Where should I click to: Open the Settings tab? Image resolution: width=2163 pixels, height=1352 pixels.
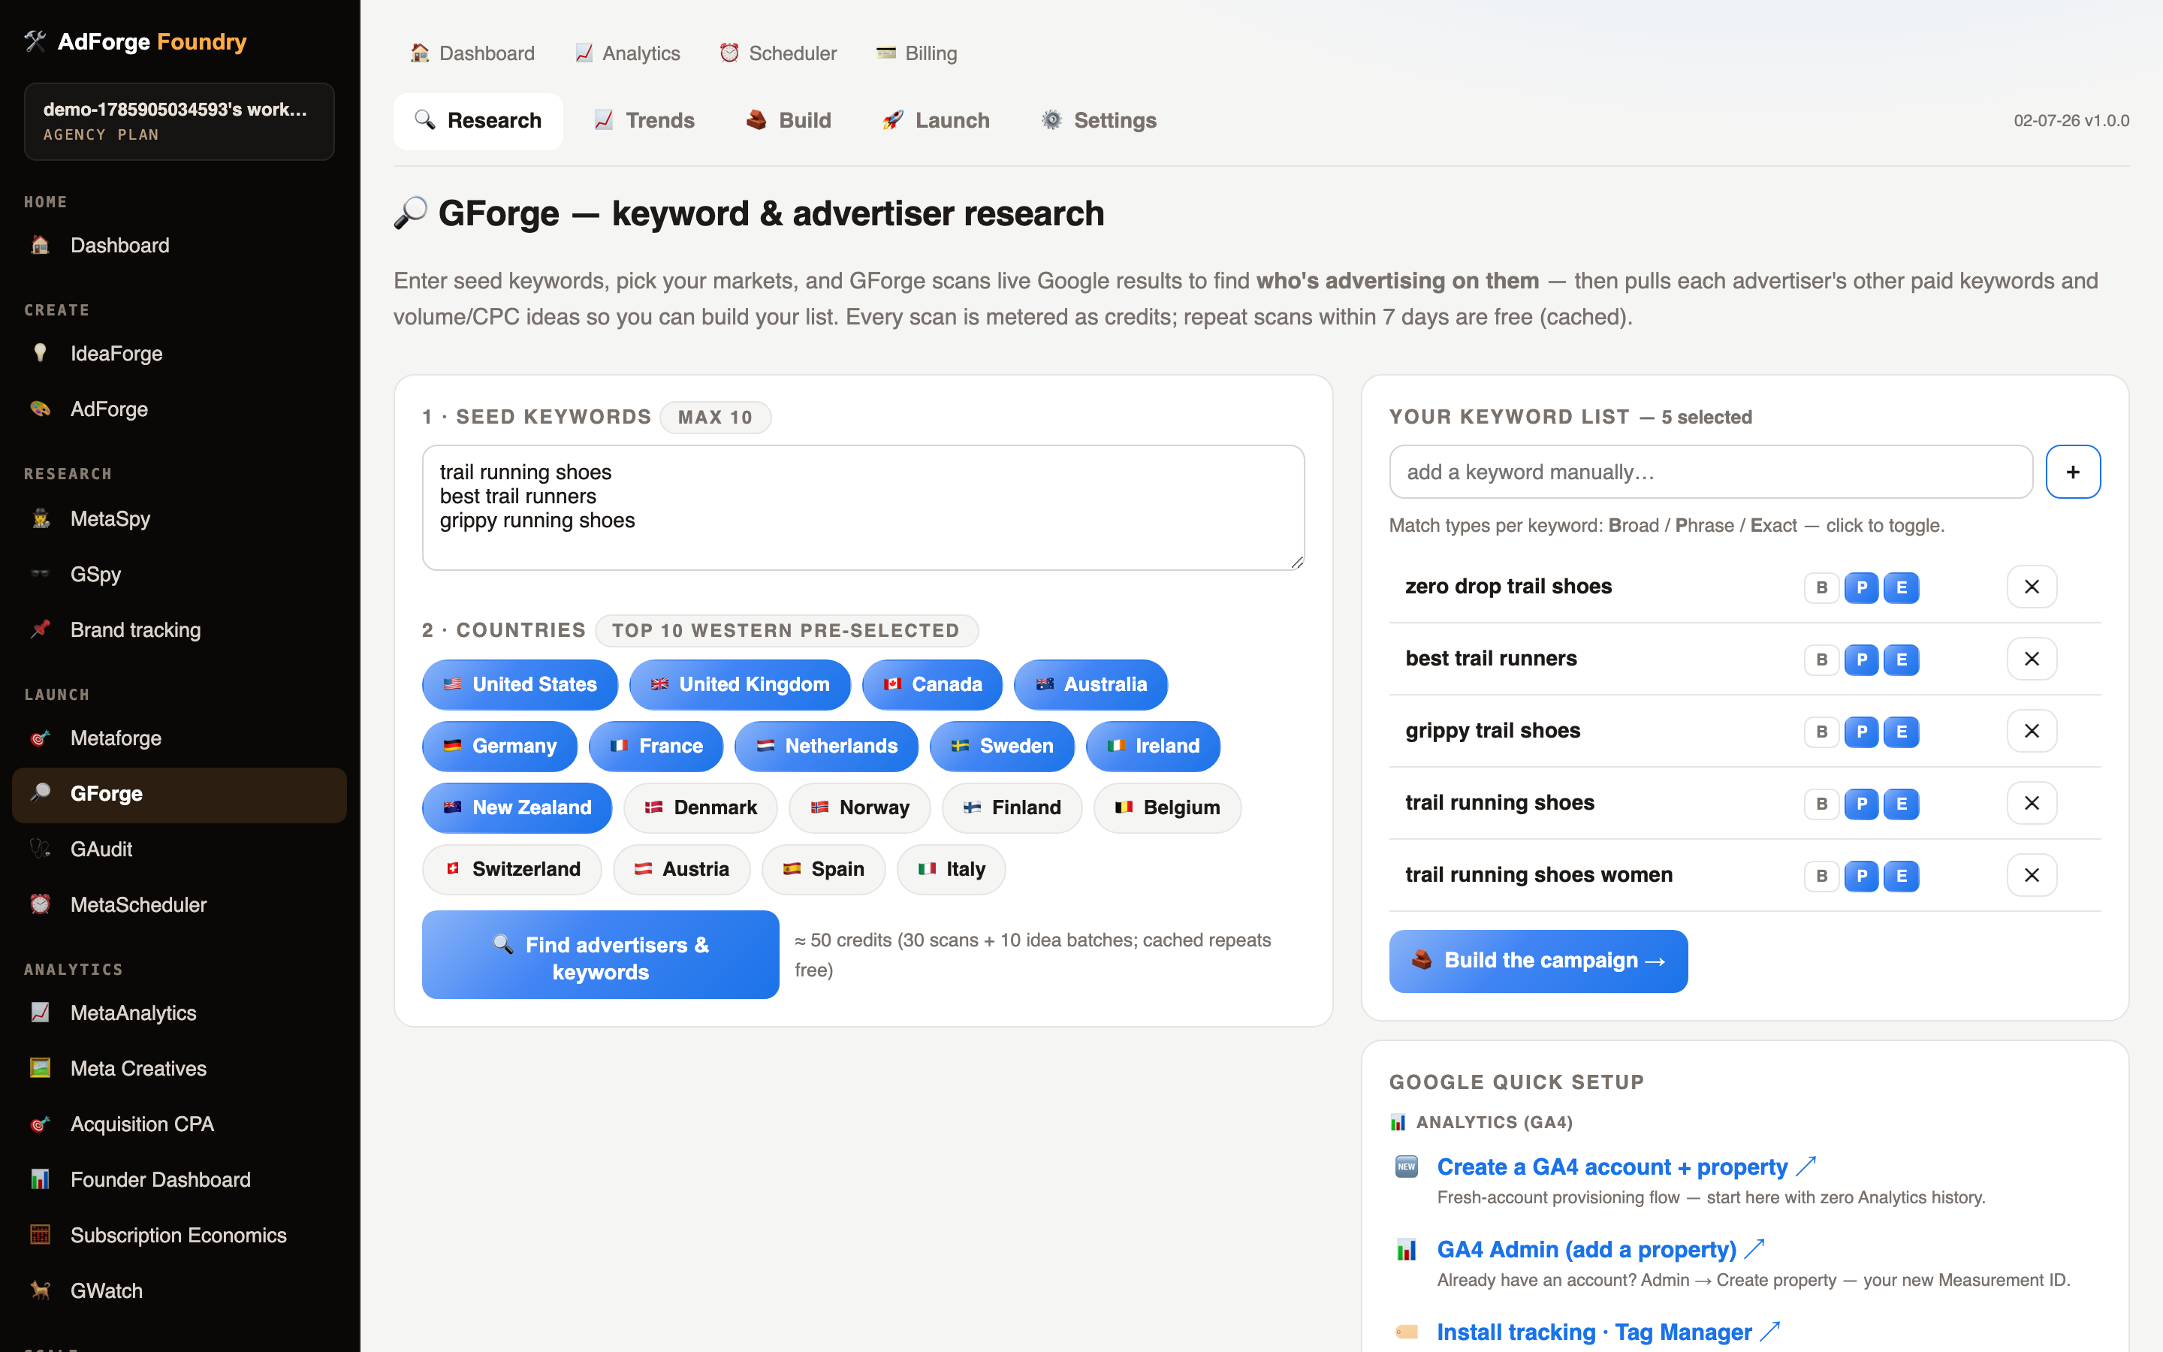coord(1100,121)
